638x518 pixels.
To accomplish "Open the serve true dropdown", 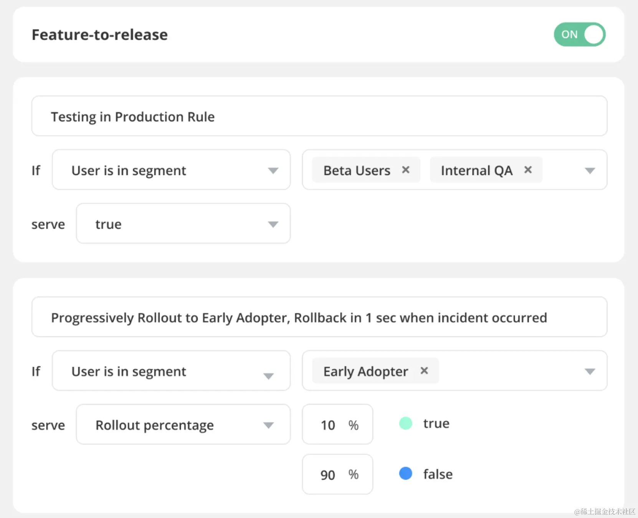I will (x=183, y=224).
